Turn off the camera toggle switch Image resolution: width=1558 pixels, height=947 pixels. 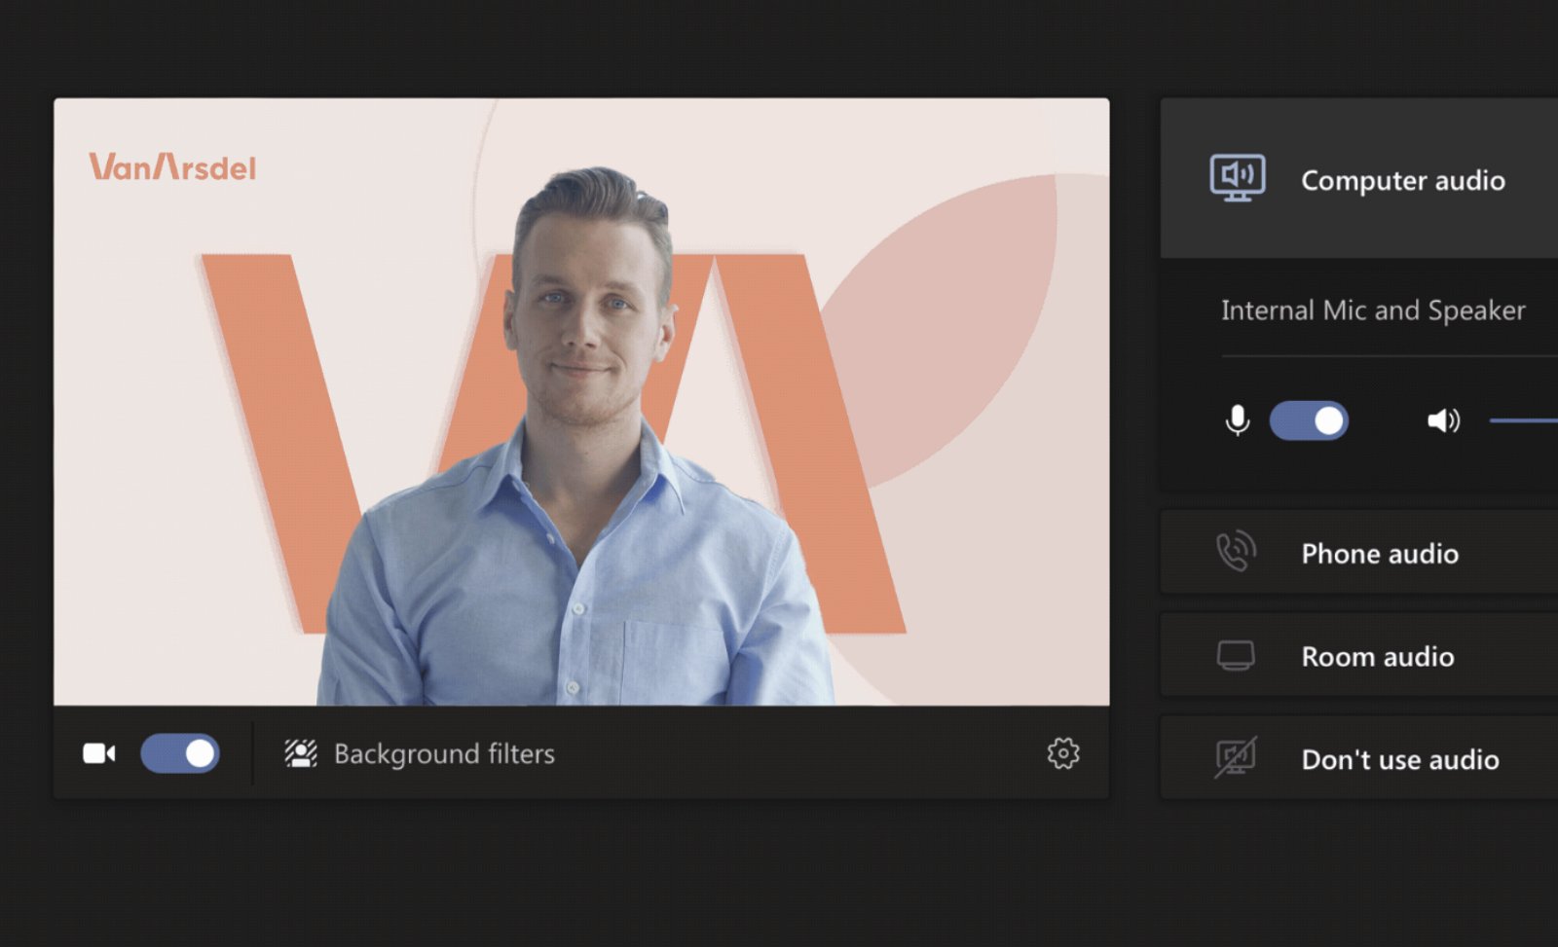[x=180, y=754]
